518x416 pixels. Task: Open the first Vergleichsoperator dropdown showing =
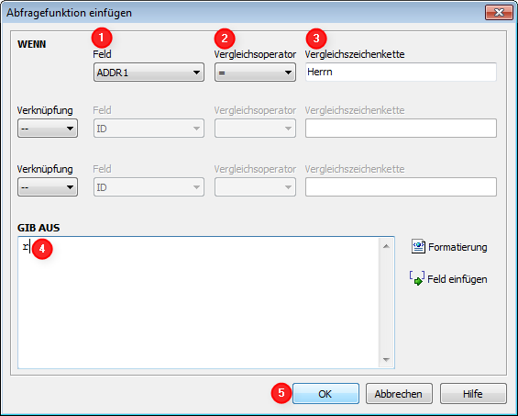click(x=255, y=73)
